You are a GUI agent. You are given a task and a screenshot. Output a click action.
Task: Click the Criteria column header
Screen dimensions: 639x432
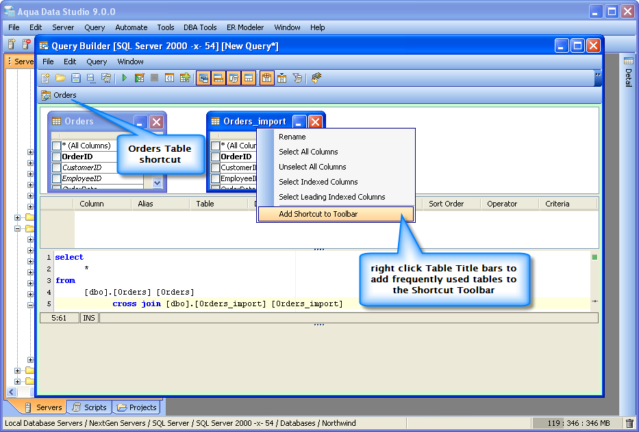568,204
